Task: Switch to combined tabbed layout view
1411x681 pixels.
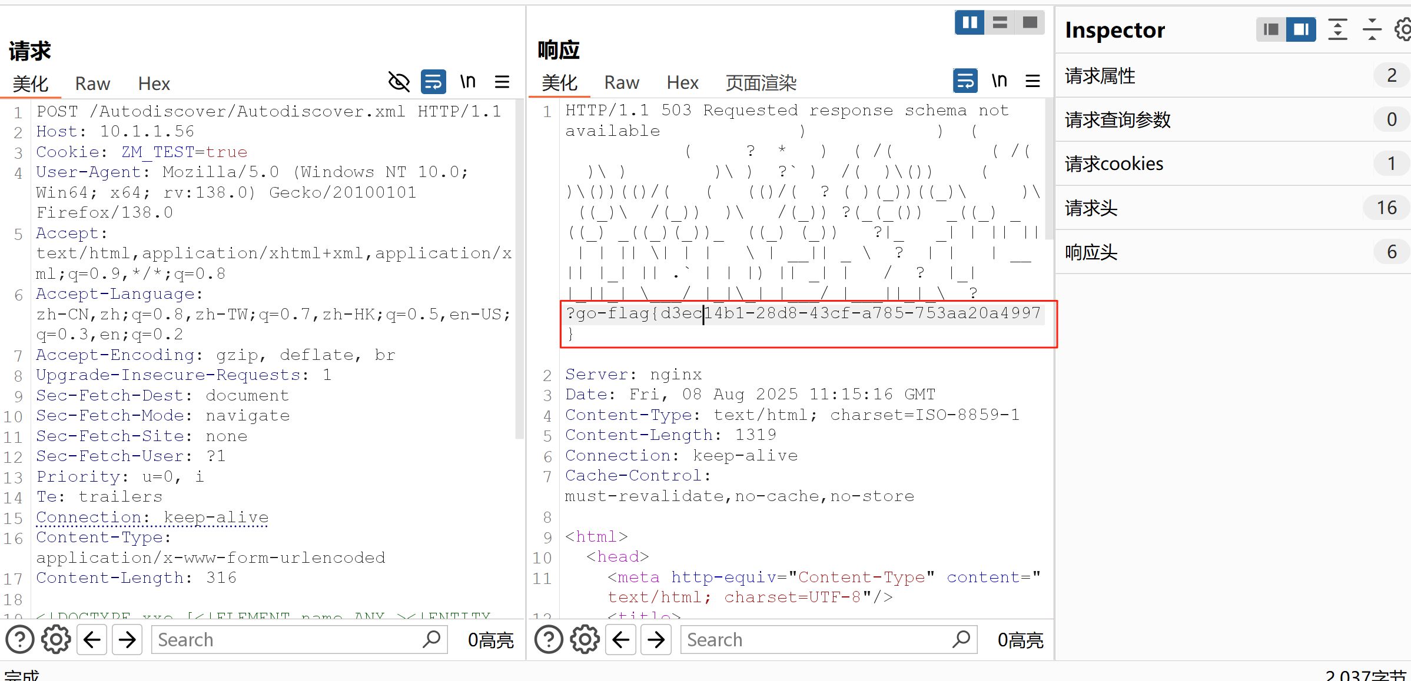Action: tap(1030, 23)
